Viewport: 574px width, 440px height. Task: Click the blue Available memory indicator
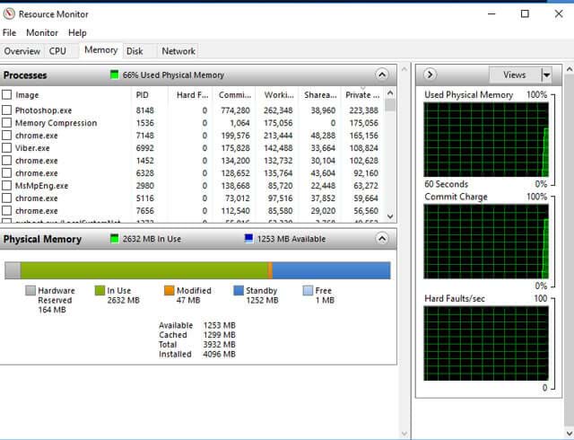tap(248, 240)
